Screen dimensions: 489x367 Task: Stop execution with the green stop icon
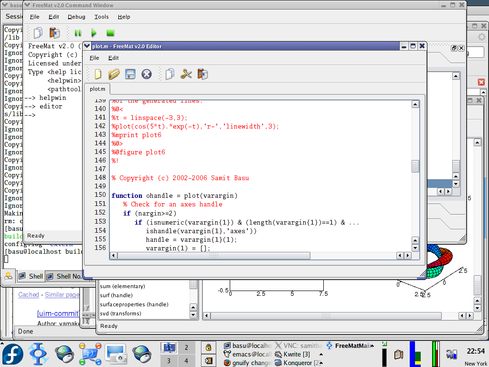109,33
